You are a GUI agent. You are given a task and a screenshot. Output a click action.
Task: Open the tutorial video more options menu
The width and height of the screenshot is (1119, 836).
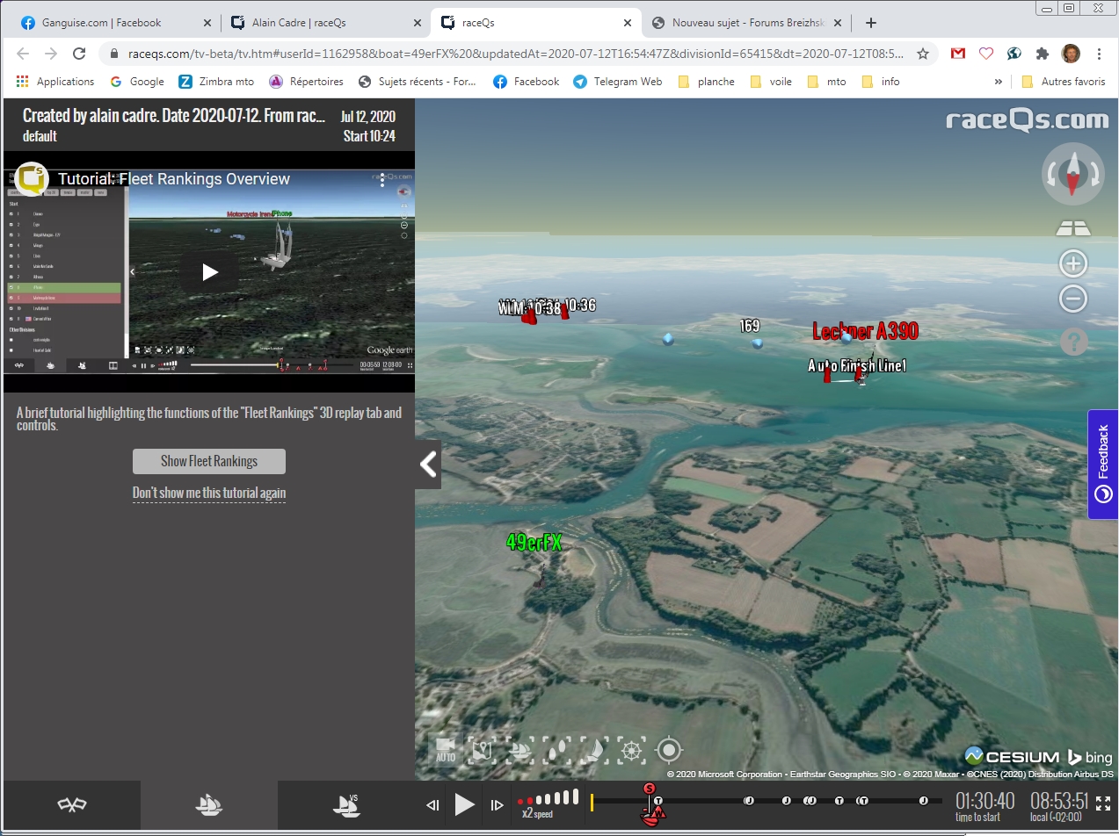382,179
